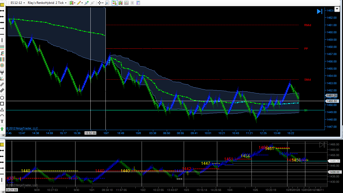Select the Fibonacci Time Extensions tool
This screenshot has height=193, width=343.
pos(2,59)
